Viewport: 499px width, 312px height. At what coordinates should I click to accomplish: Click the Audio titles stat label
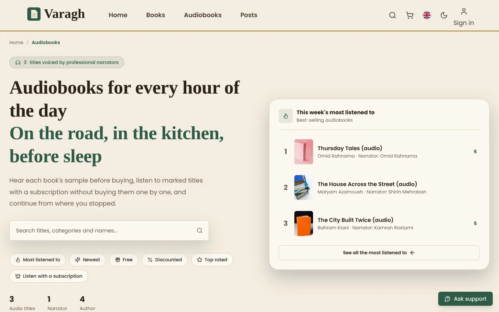click(22, 308)
